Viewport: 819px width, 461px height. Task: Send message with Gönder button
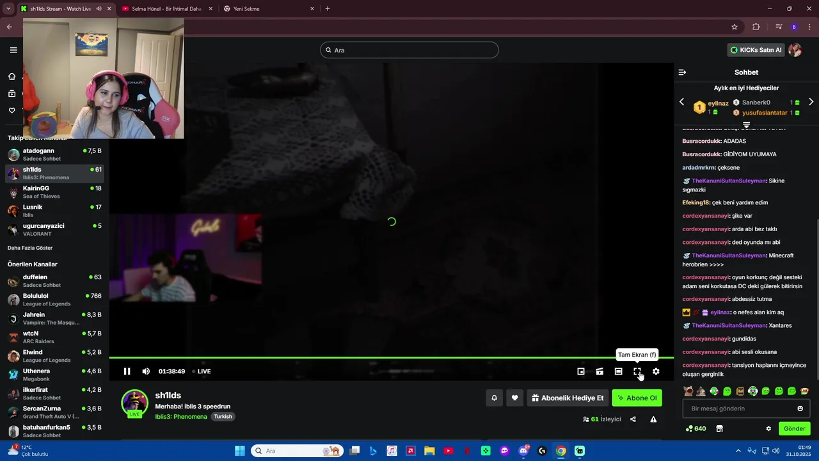794,428
